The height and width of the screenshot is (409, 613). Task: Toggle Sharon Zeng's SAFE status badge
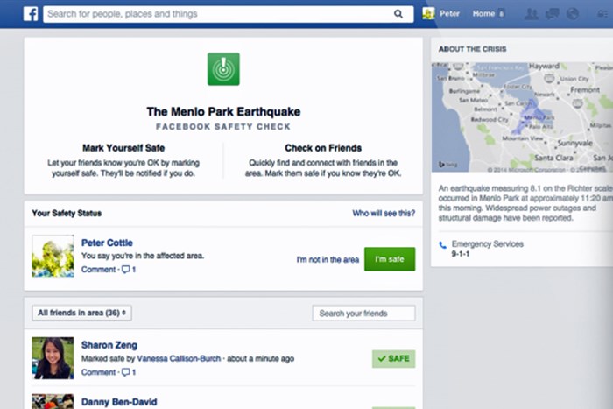pyautogui.click(x=393, y=359)
